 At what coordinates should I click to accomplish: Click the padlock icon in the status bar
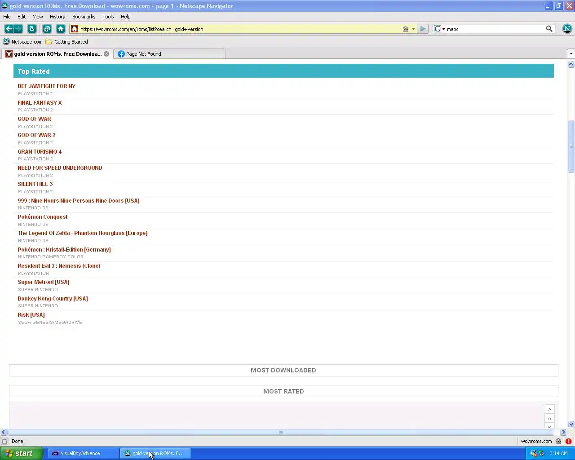pyautogui.click(x=558, y=441)
